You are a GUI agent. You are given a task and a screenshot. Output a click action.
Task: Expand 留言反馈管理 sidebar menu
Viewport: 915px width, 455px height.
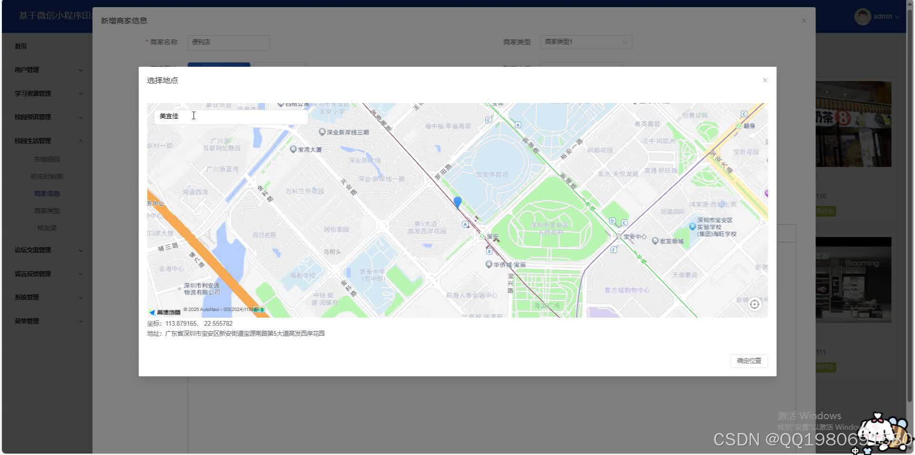click(x=47, y=274)
